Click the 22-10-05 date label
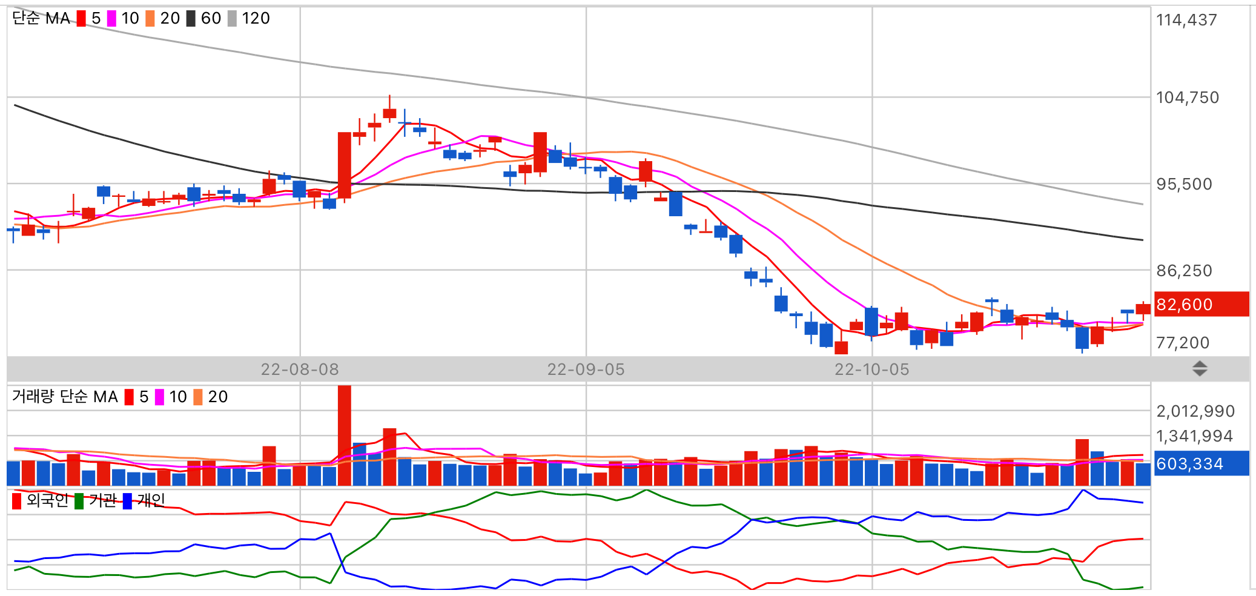The height and width of the screenshot is (596, 1256). tap(872, 369)
